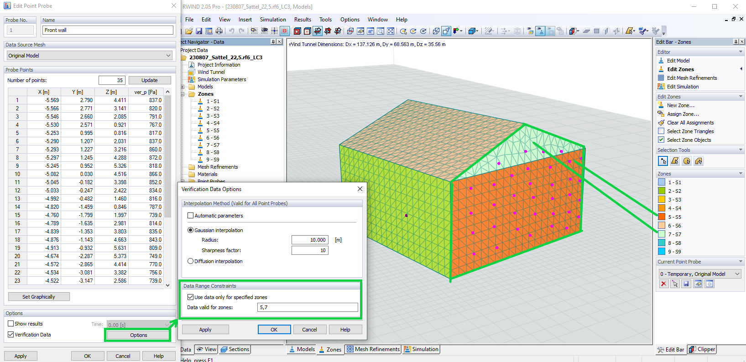Click Cancel in Verification Data Options dialog
This screenshot has height=362, width=746.
click(309, 330)
